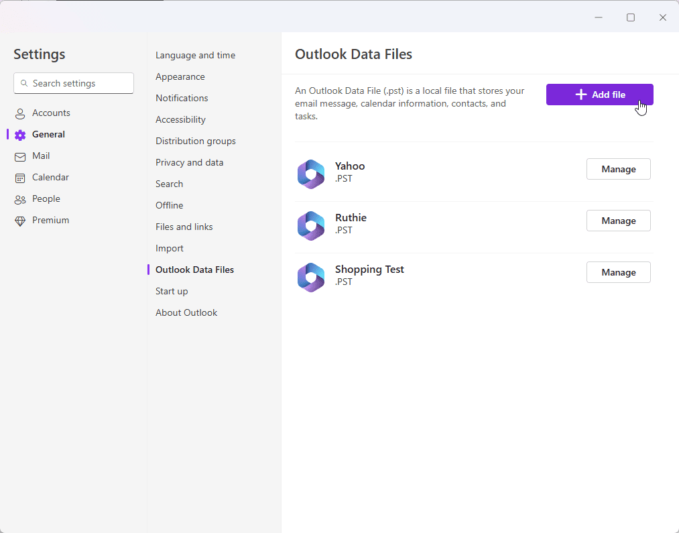Select Distribution groups
Screen dimensions: 679x533
tap(196, 141)
